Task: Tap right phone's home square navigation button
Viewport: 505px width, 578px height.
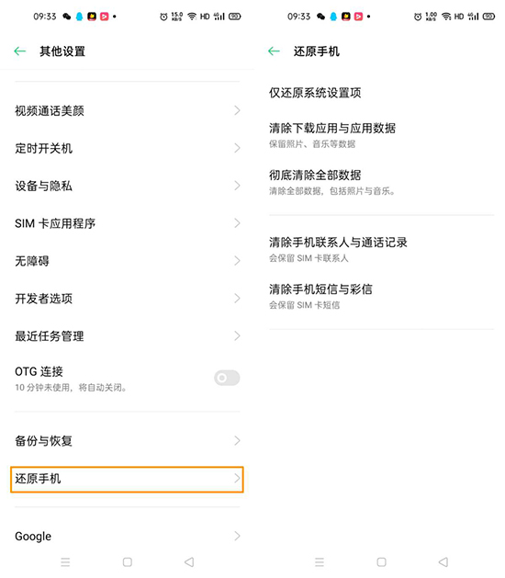Action: (x=382, y=562)
